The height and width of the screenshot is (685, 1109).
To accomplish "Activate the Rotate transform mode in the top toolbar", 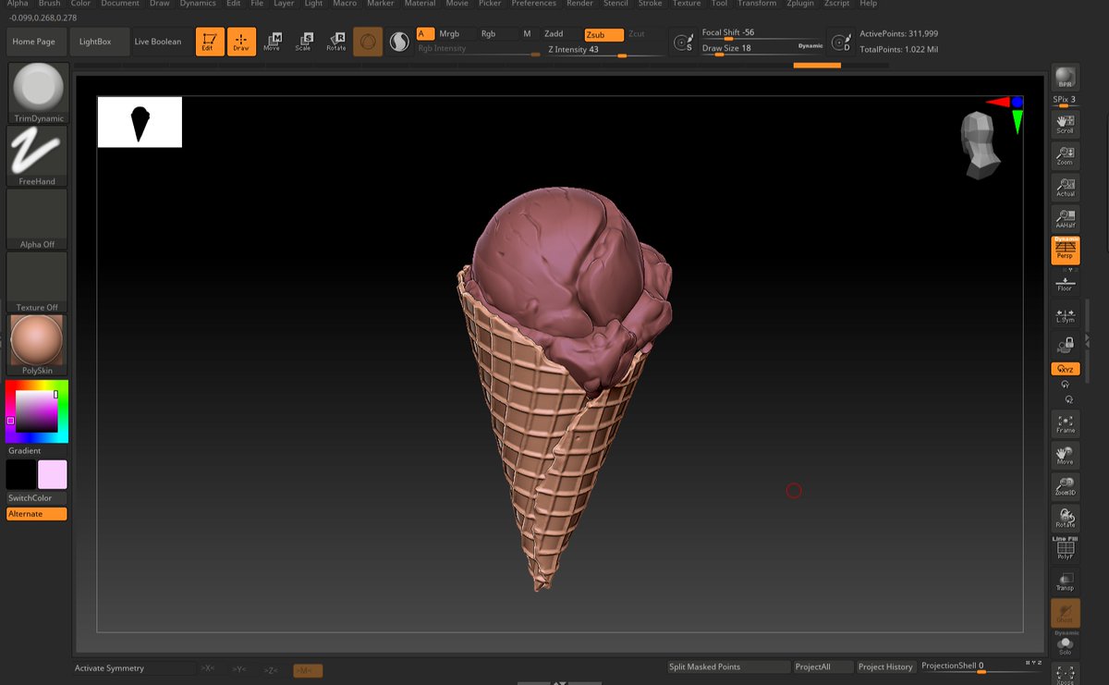I will point(335,42).
